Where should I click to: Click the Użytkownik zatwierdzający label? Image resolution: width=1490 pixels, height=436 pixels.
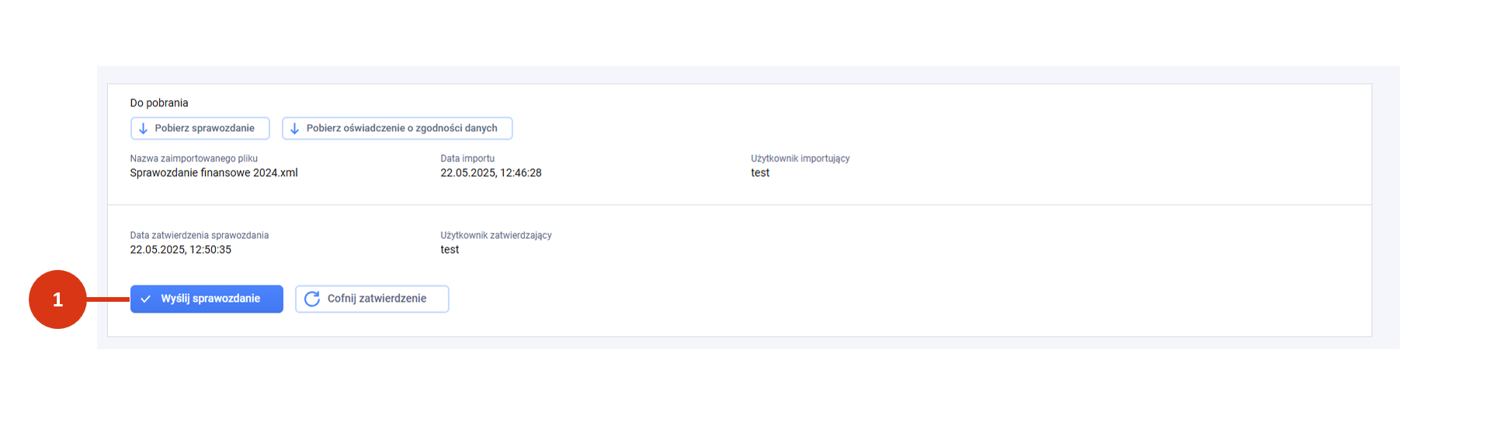point(496,235)
